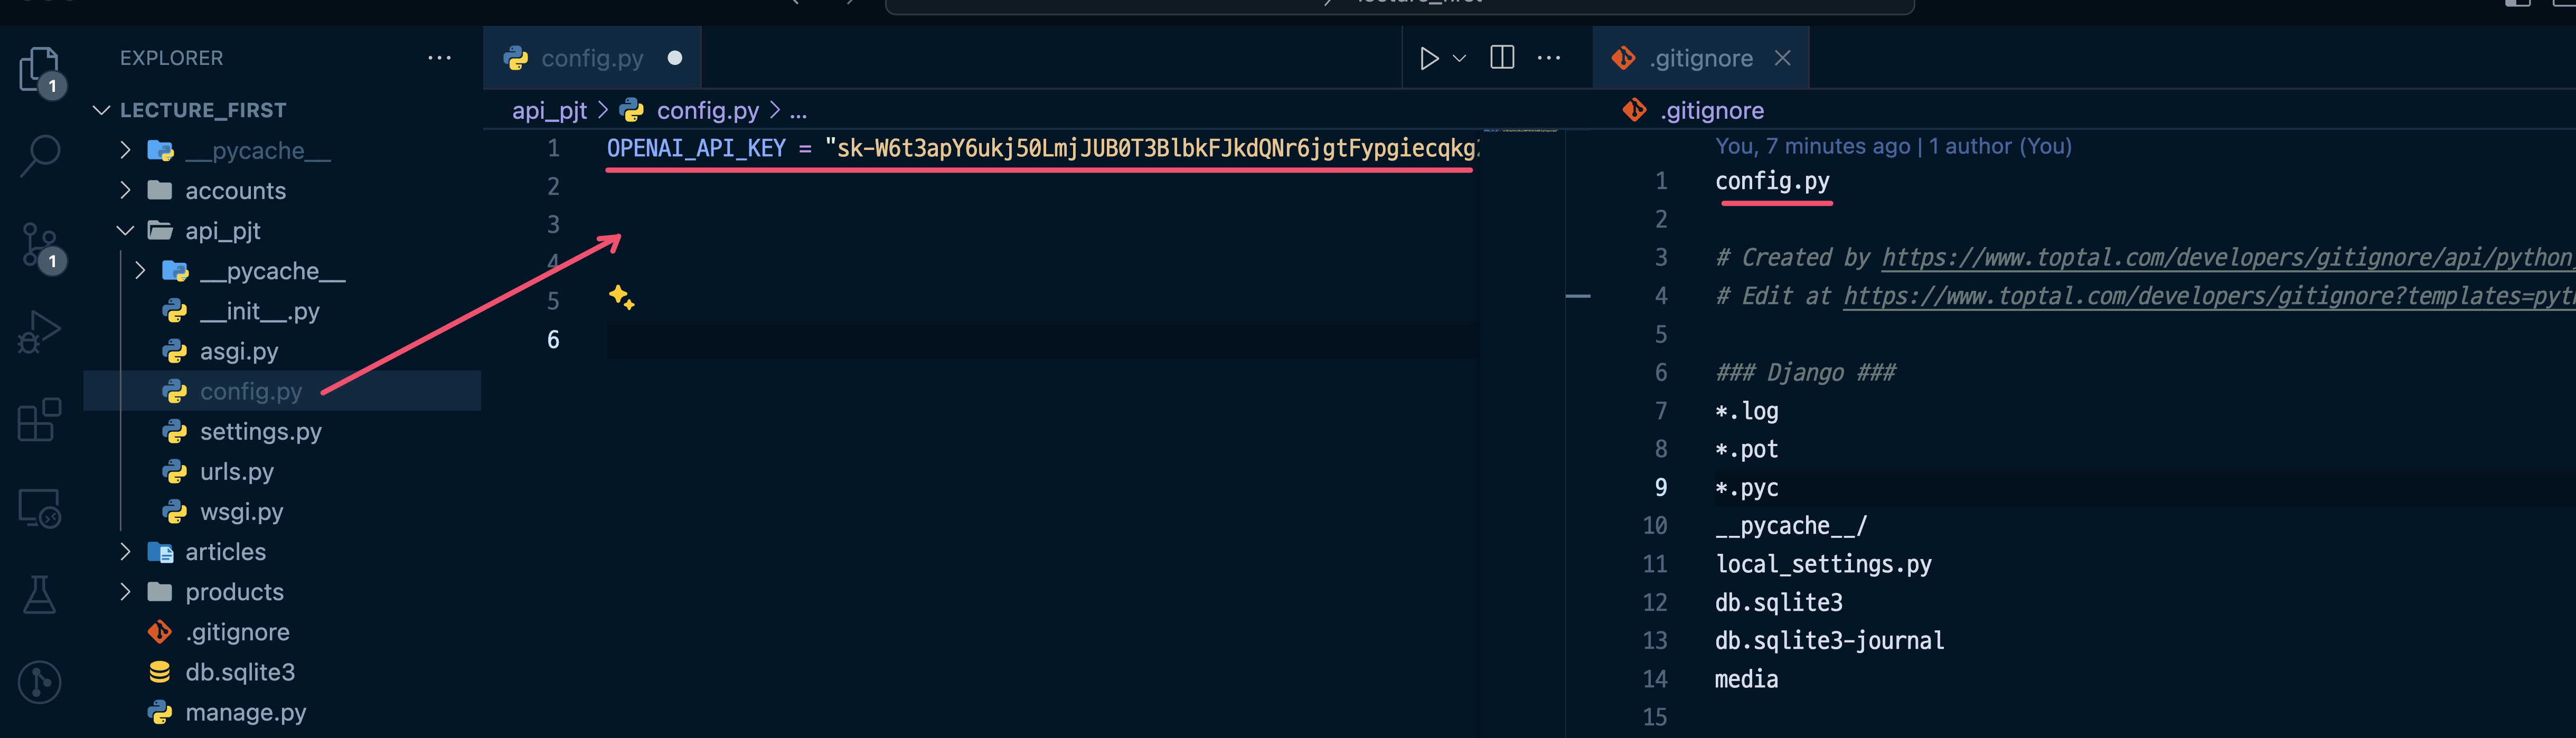Close the .gitignore tab
The image size is (2576, 738).
(1782, 58)
